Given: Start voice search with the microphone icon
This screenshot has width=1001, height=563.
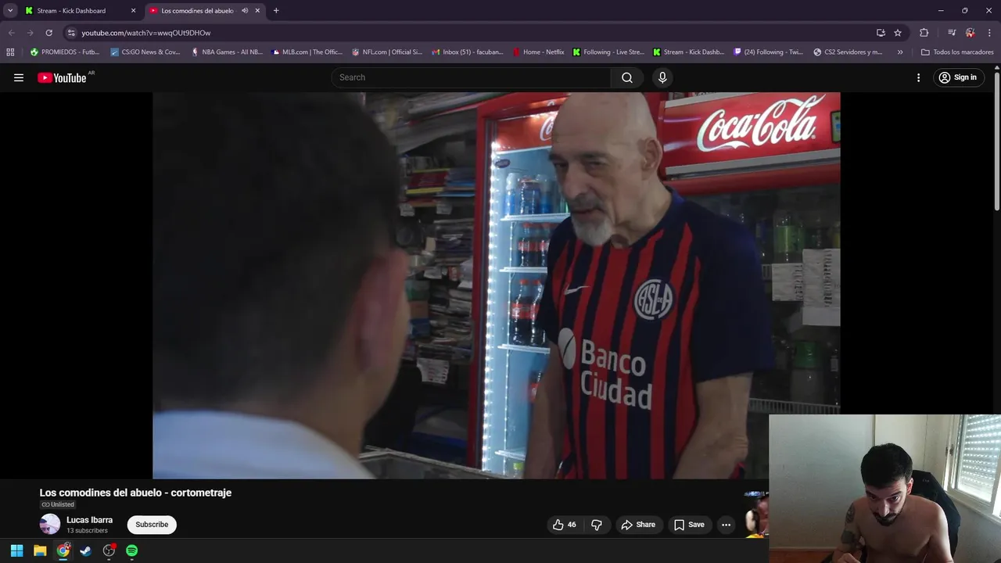Looking at the screenshot, I should point(662,77).
